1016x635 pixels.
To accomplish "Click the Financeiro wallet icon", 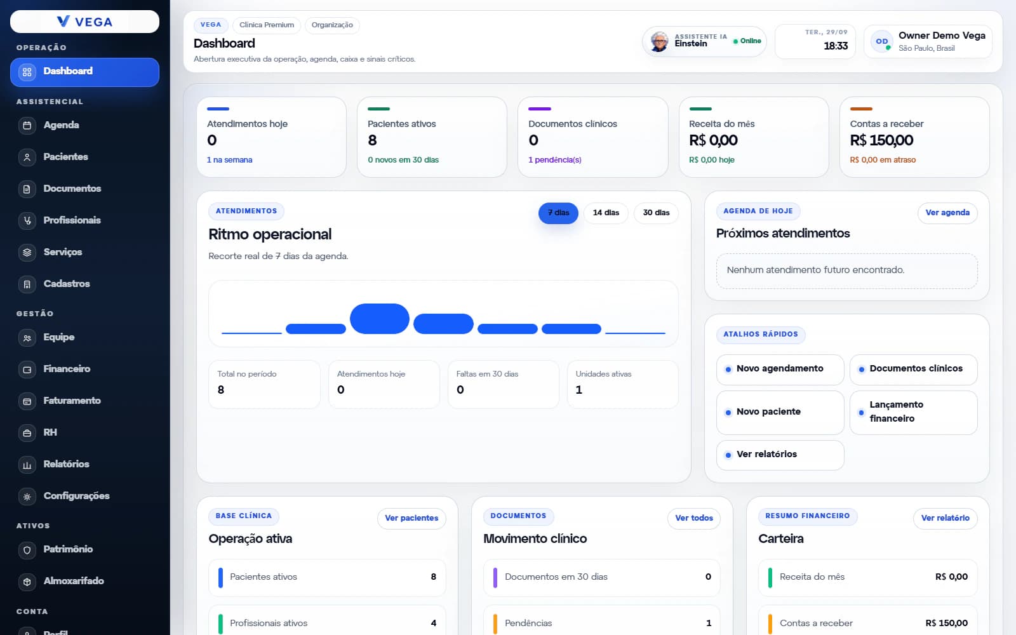I will [27, 369].
